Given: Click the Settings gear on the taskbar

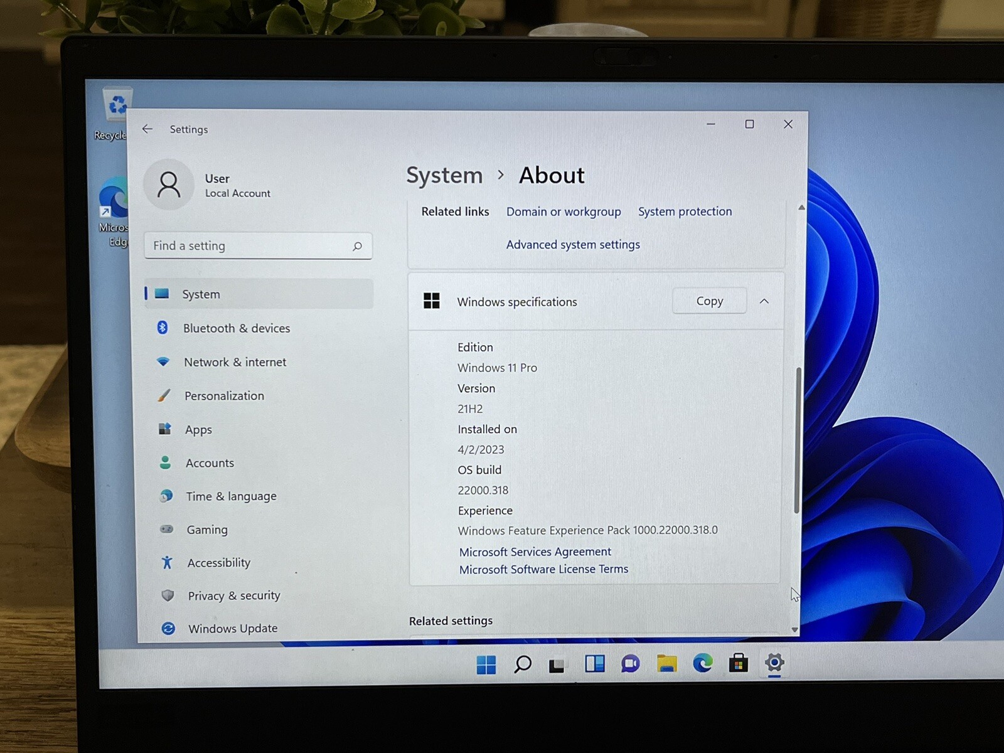Looking at the screenshot, I should coord(774,663).
